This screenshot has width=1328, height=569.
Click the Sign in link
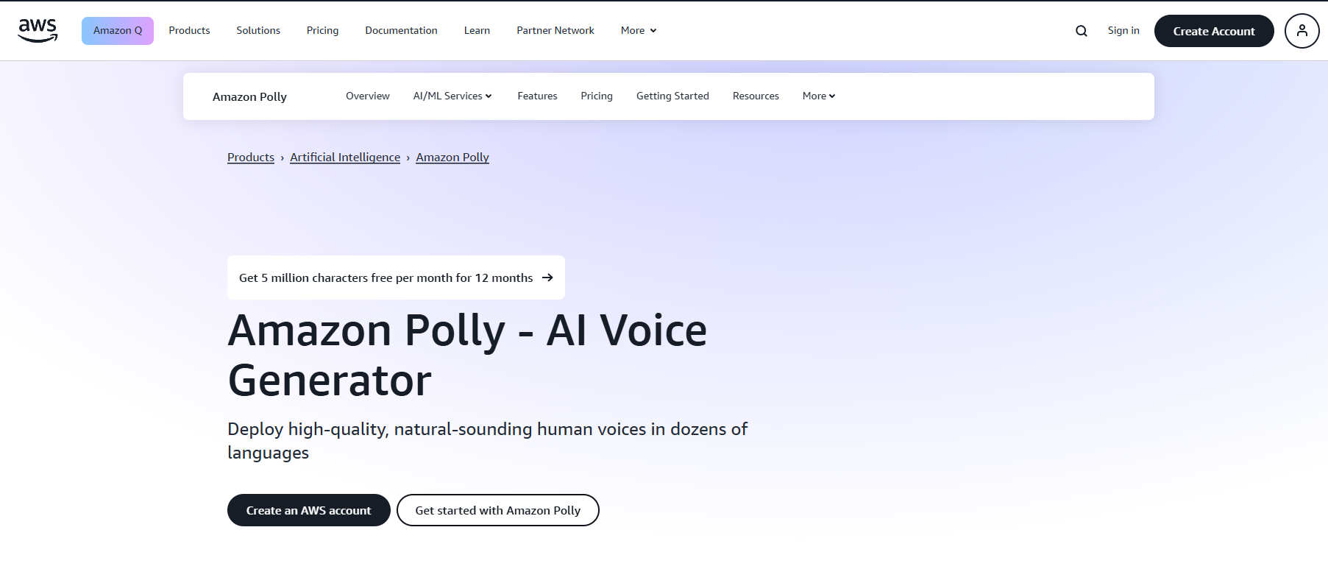pyautogui.click(x=1123, y=30)
